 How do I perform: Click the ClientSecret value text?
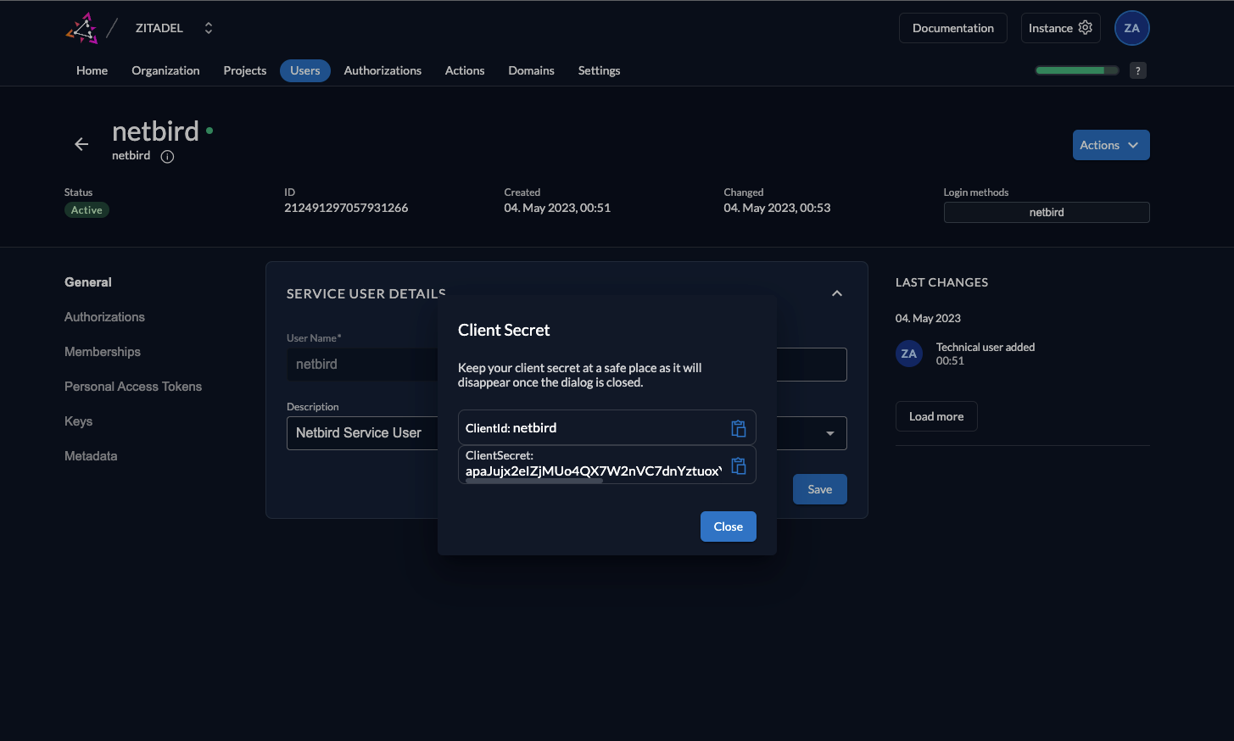594,471
